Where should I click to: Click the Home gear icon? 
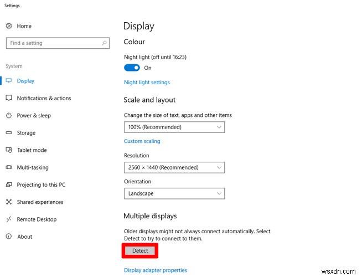(x=9, y=26)
